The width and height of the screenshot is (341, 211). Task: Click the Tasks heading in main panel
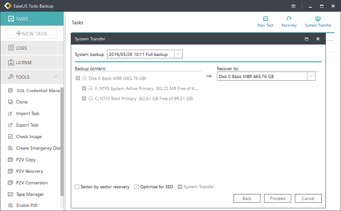tap(78, 22)
